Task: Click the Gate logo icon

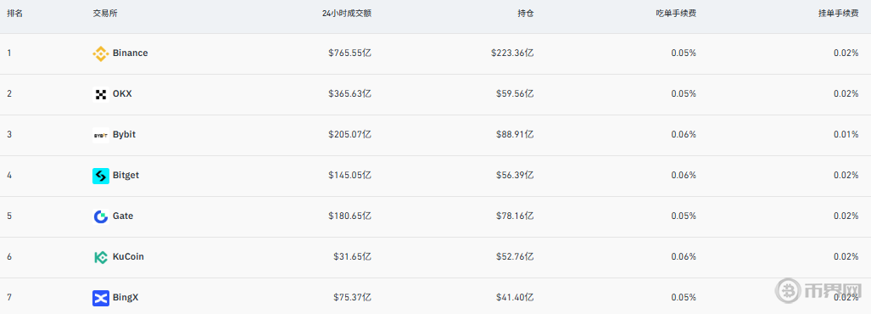Action: pos(101,216)
